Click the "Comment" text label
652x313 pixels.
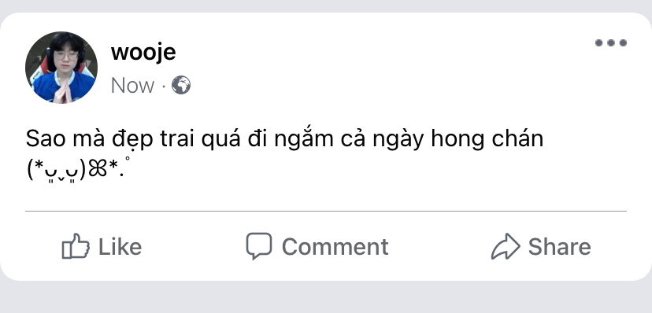335,247
